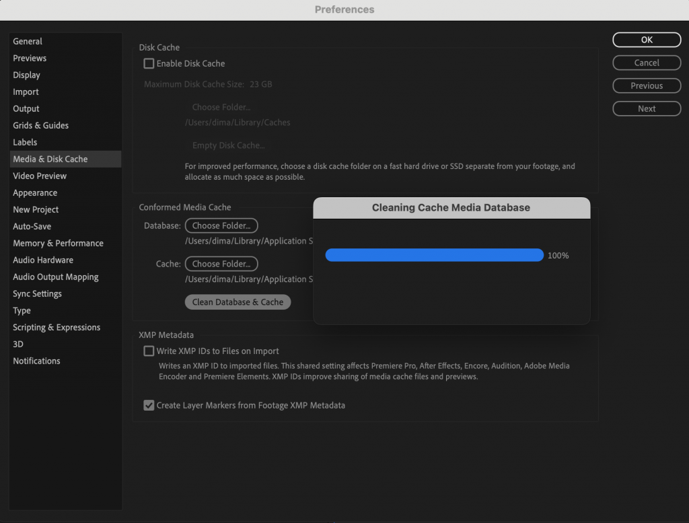Select the Sync Settings category

coord(37,293)
